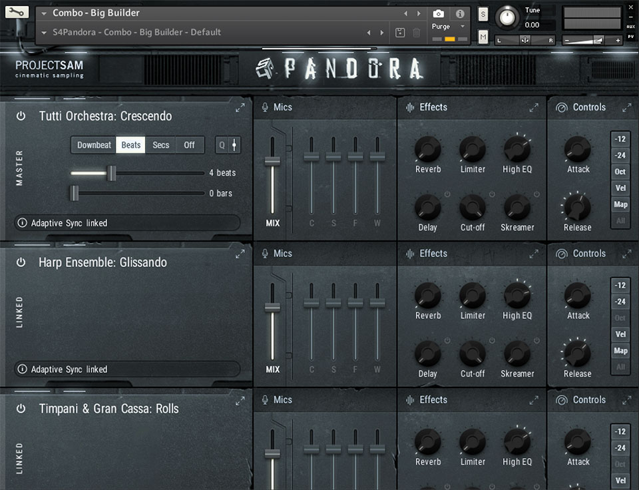Click the Pandora logo cube icon
The height and width of the screenshot is (490, 639).
tap(264, 69)
